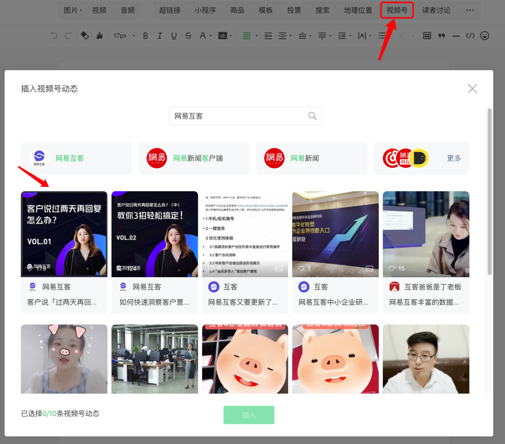Open the more options ellipsis menu
Viewport: 505px width, 444px height.
point(470,10)
